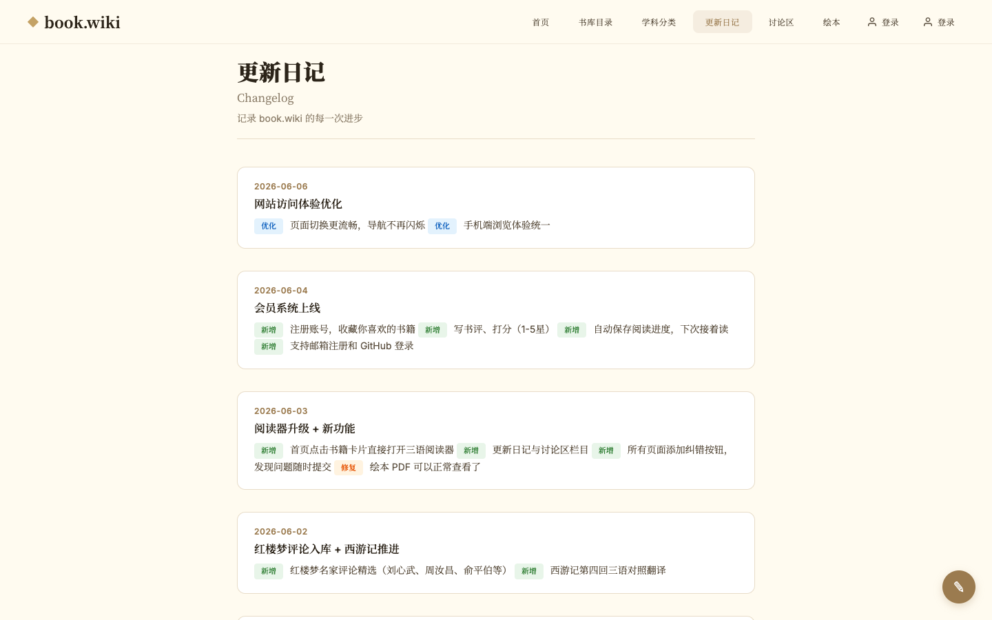
Task: Click the 新增 badge before 支持邮箱注册
Action: (269, 347)
